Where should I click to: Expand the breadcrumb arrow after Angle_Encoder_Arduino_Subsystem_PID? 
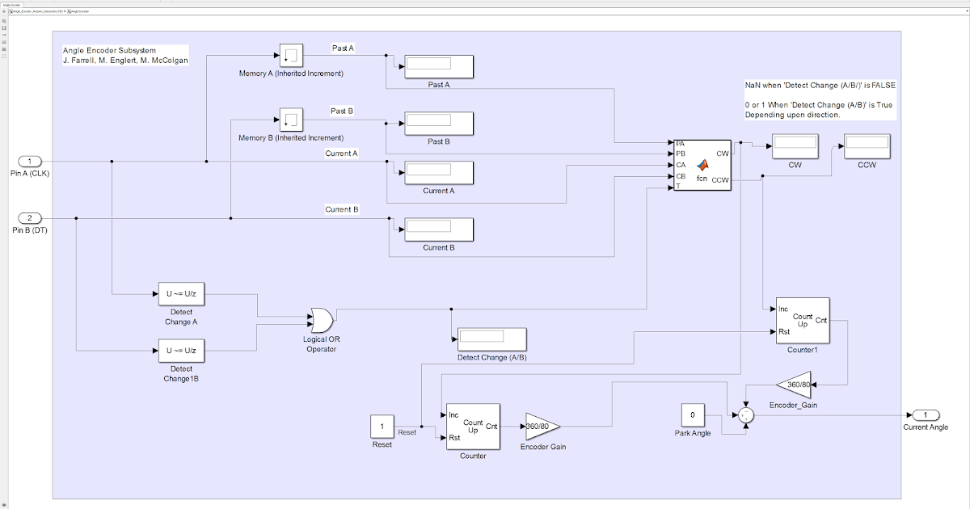click(65, 11)
